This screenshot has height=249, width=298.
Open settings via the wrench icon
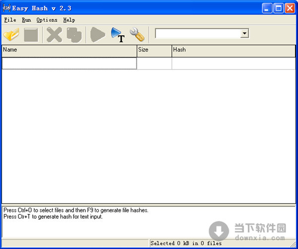coord(137,35)
